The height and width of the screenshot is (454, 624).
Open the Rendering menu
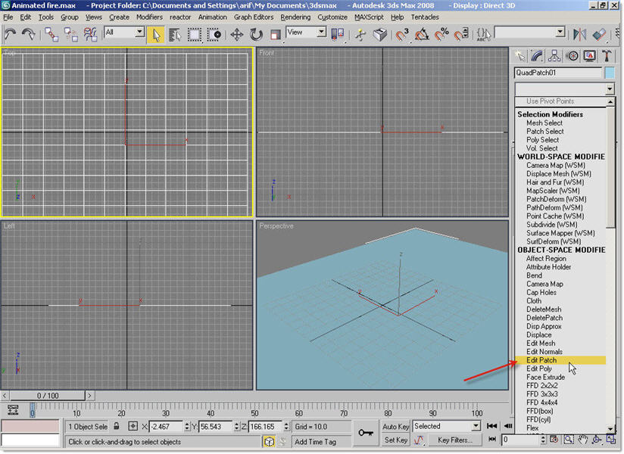tap(295, 17)
